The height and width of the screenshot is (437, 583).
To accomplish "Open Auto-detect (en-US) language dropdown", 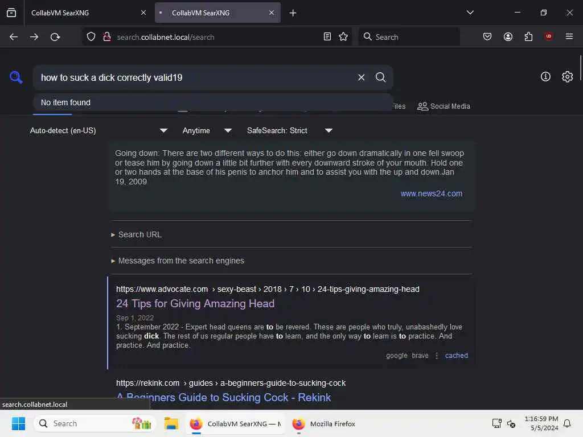I will 99,130.
